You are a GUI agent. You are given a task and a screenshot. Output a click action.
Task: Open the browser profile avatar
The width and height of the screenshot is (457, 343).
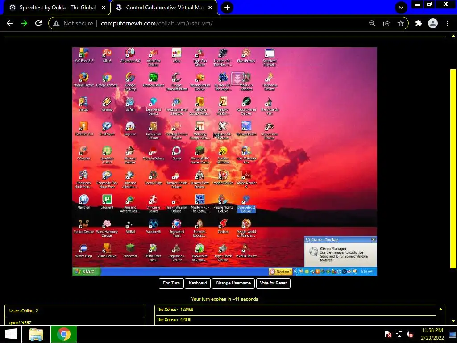coord(433,23)
